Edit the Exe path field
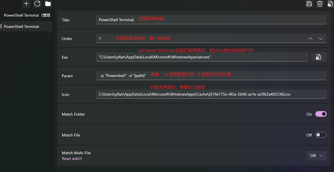This screenshot has height=172, width=334. click(202, 57)
